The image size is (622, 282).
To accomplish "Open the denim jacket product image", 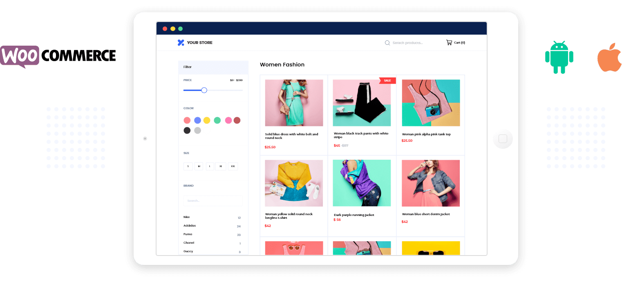I will tap(431, 183).
